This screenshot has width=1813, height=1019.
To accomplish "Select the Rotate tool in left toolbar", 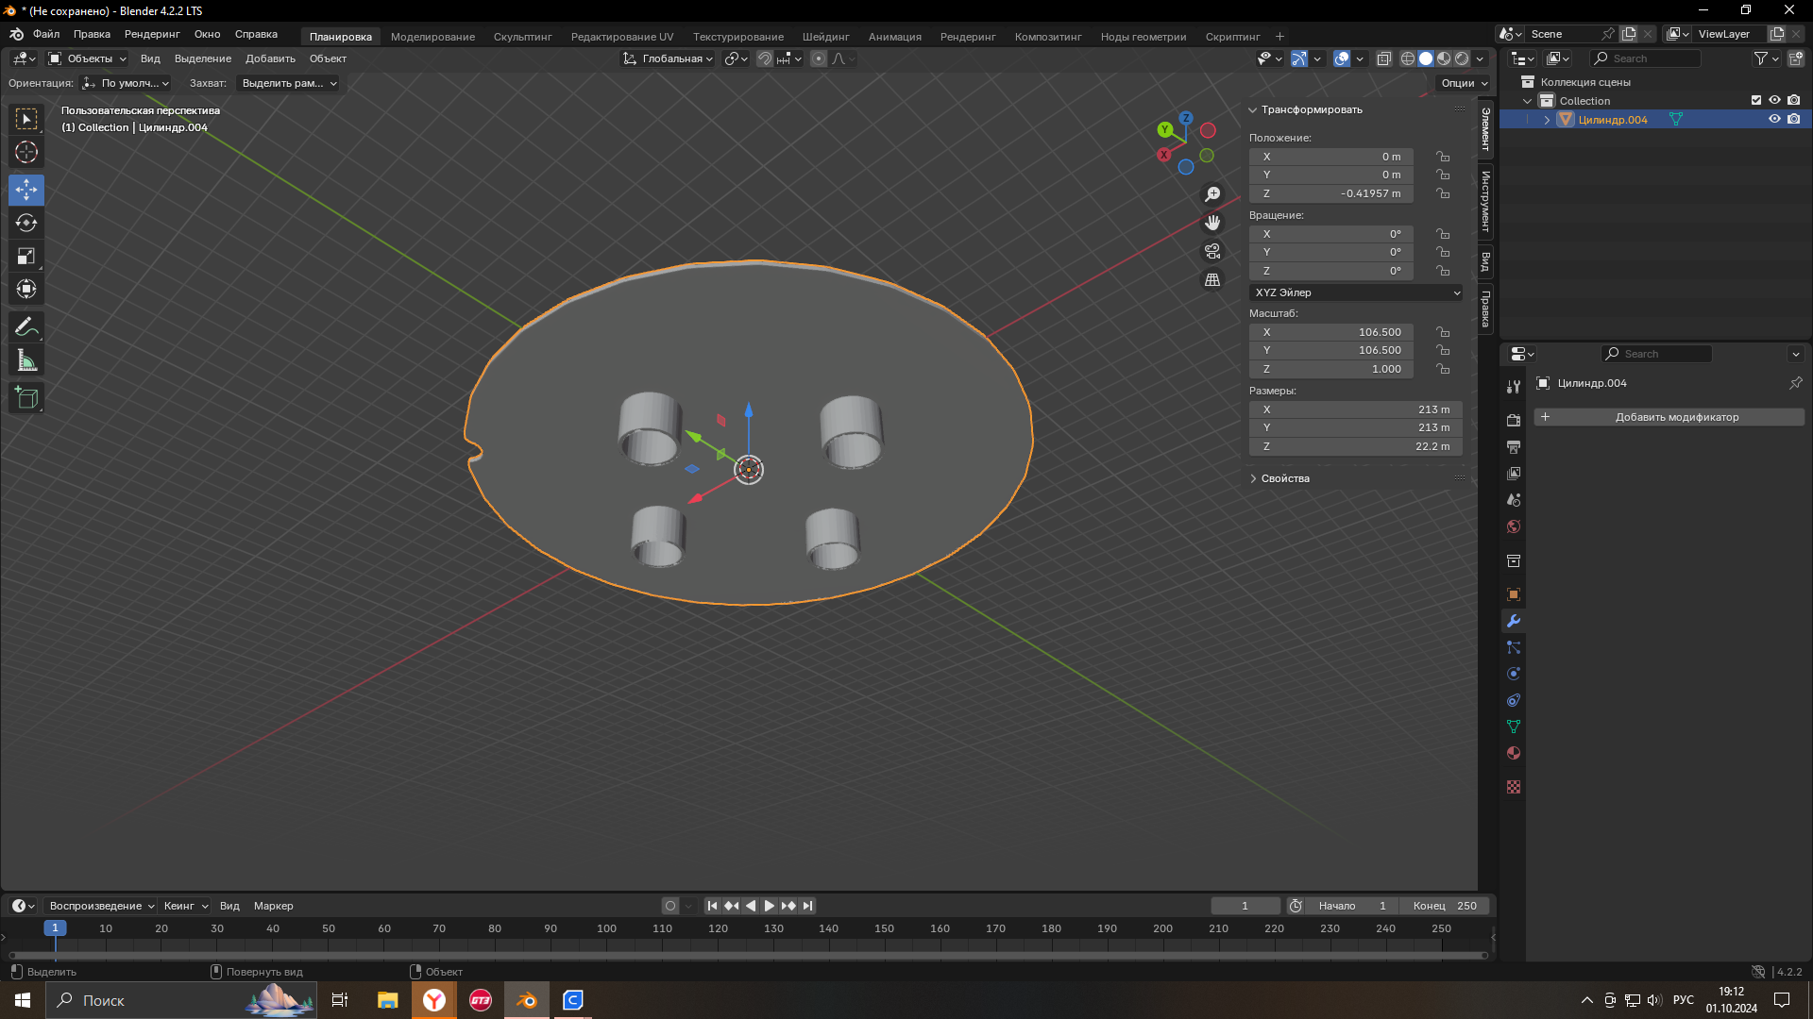I will point(26,224).
